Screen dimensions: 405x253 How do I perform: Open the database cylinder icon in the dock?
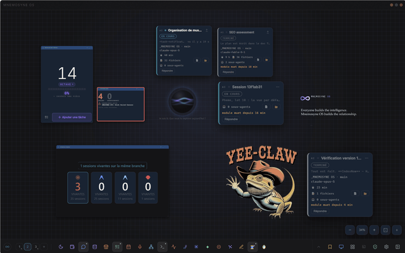pyautogui.click(x=94, y=247)
